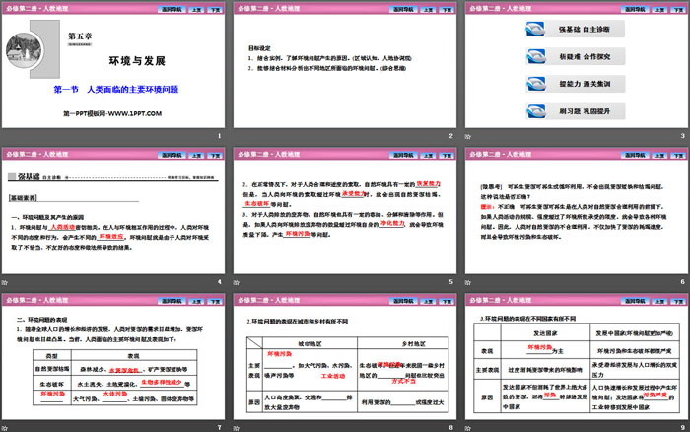Click the 第五章 heading on slide 1

[80, 36]
